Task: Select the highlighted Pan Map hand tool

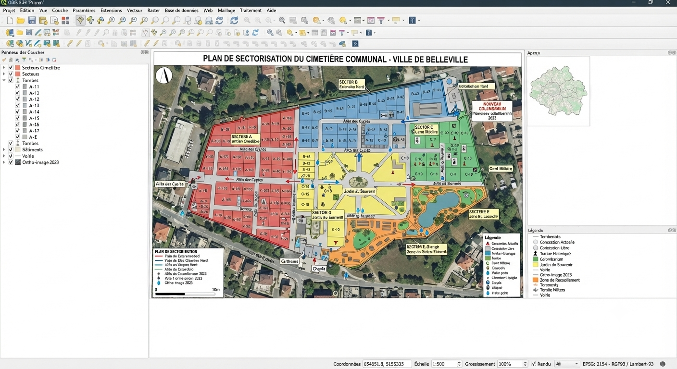Action: [80, 20]
